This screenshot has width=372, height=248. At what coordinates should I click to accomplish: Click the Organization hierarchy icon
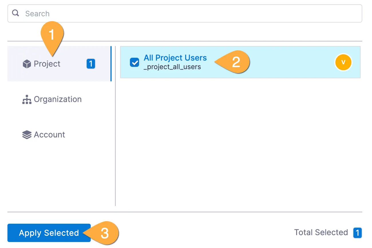pos(27,100)
